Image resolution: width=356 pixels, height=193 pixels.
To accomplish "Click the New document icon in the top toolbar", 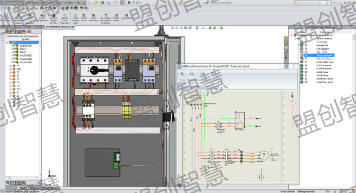I will pos(89,3).
